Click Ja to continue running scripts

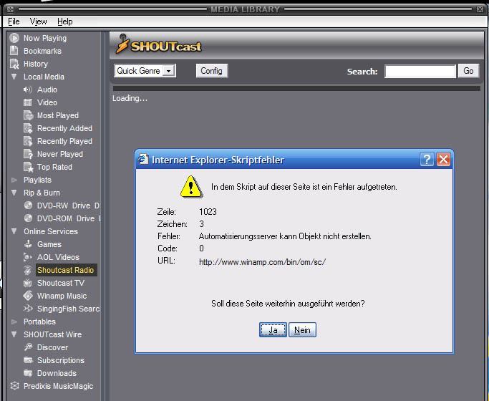tap(273, 330)
